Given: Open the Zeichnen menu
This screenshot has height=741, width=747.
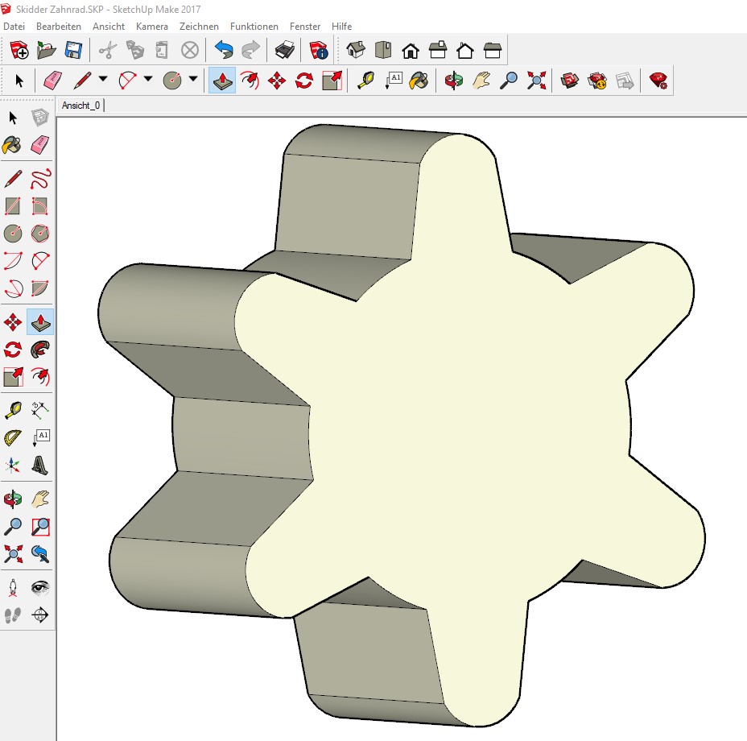Looking at the screenshot, I should pos(199,27).
